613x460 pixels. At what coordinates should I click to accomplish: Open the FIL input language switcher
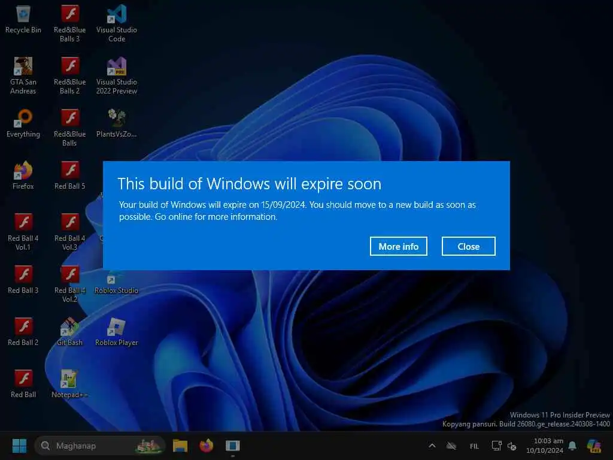474,446
